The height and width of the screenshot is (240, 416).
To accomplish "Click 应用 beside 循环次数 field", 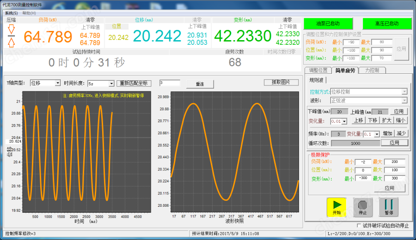I will (x=394, y=143).
